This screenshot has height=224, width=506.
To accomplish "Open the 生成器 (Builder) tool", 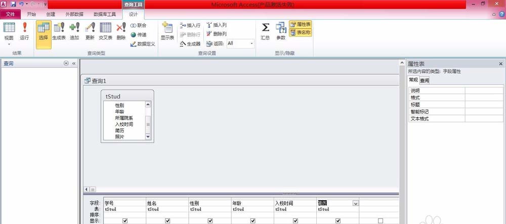I will 190,43.
